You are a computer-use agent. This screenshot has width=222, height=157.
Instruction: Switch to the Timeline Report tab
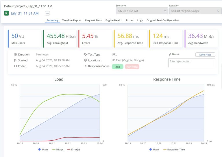pyautogui.click(x=72, y=20)
